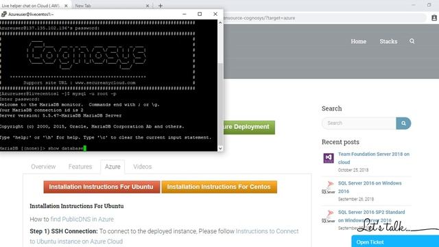This screenshot has width=439, height=247.
Task: Click terminal scrollbar up arrow
Action: point(220,23)
